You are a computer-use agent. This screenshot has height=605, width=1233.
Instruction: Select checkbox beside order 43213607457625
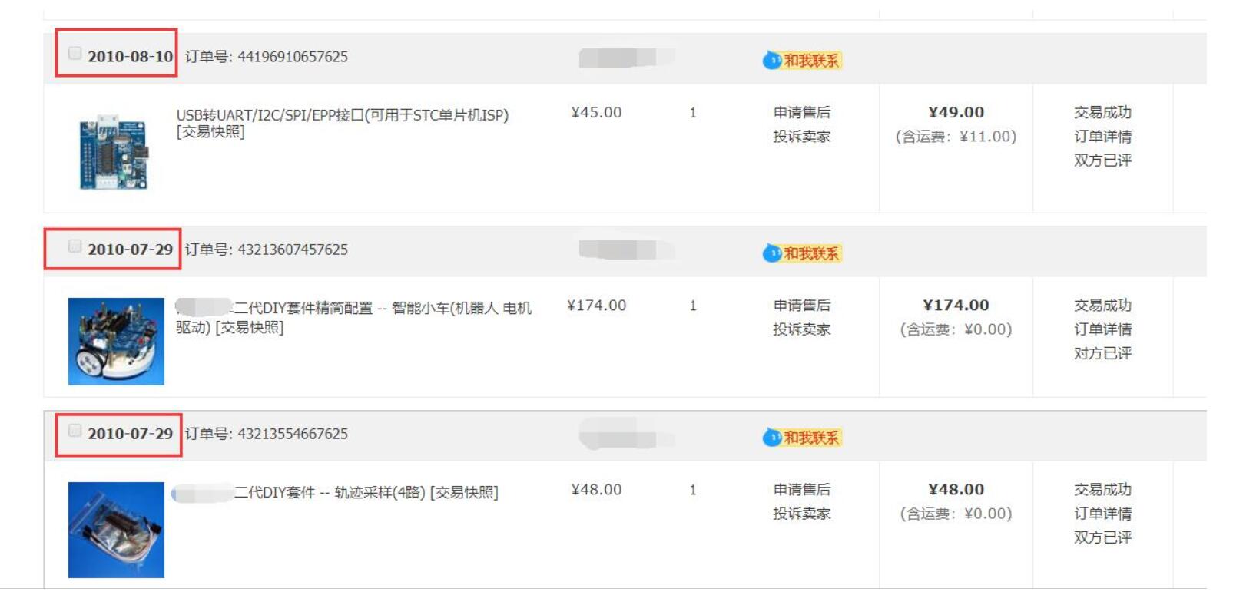(x=75, y=246)
